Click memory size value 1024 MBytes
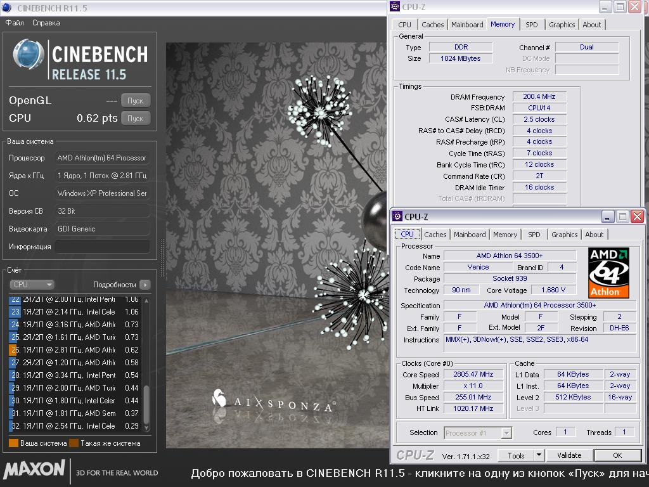649x487 pixels. (461, 58)
